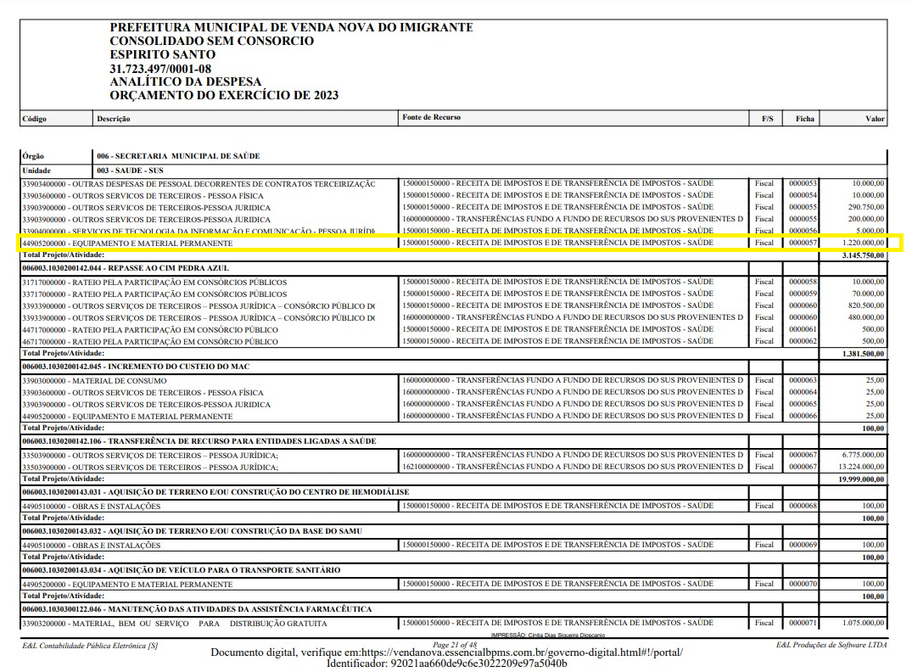
Task: Click the 'Descrição' column header
Action: pos(114,119)
